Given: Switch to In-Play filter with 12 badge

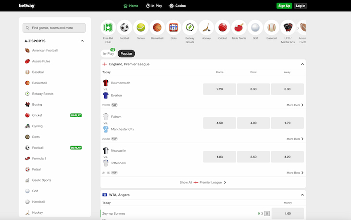Looking at the screenshot, I should coord(109,53).
